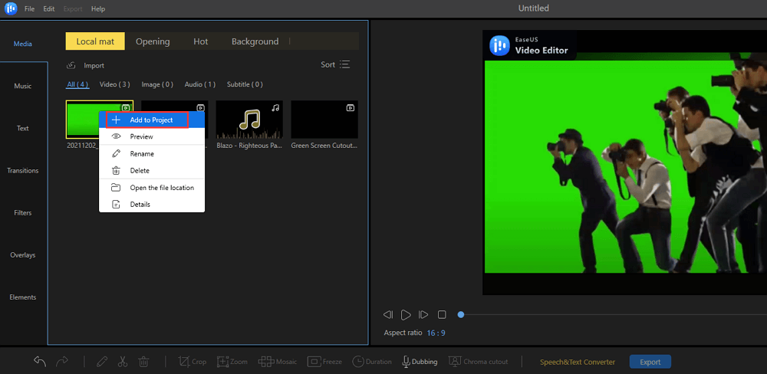Choose Add to Project from context menu
The image size is (767, 374).
[x=150, y=120]
